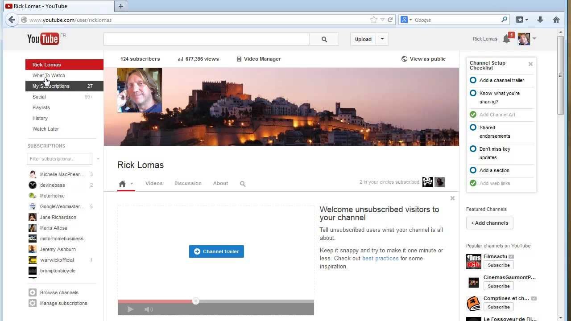Open dropdown arrow beside Home tab
The width and height of the screenshot is (571, 321).
click(x=132, y=184)
